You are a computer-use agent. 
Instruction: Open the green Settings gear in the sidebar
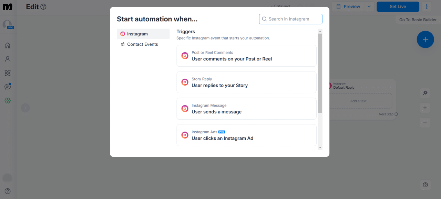7,100
